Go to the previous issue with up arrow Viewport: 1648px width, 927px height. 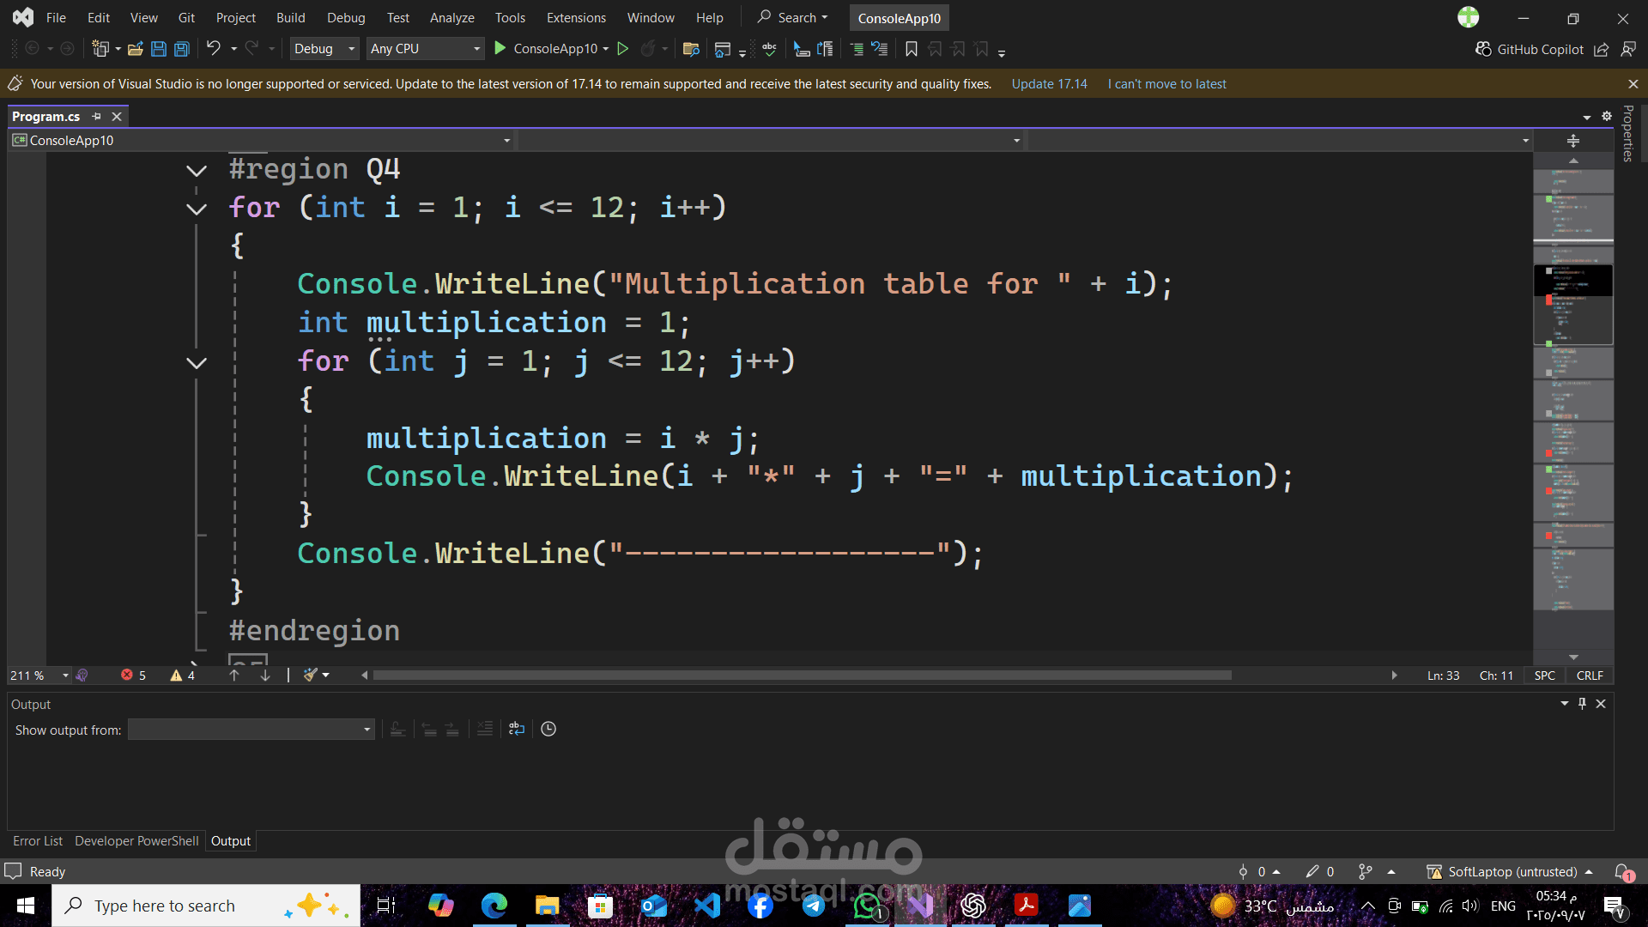234,676
